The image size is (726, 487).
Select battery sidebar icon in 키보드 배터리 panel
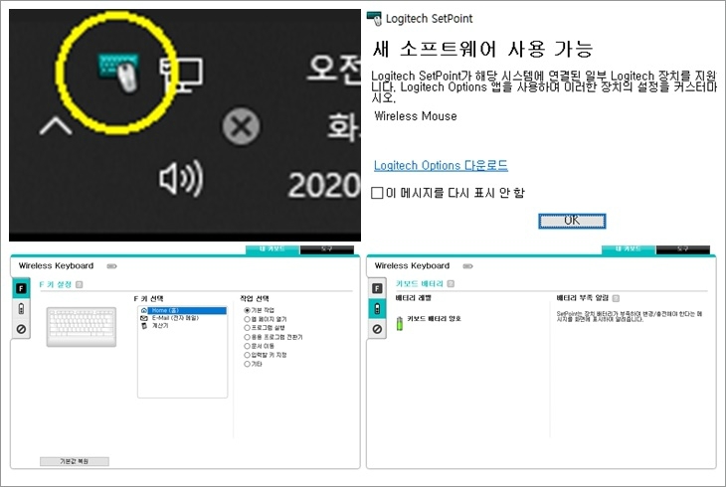377,309
